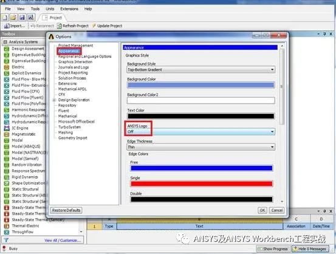Click the Random Vibration icon
Screen dimensions: 336x254
tap(7, 165)
